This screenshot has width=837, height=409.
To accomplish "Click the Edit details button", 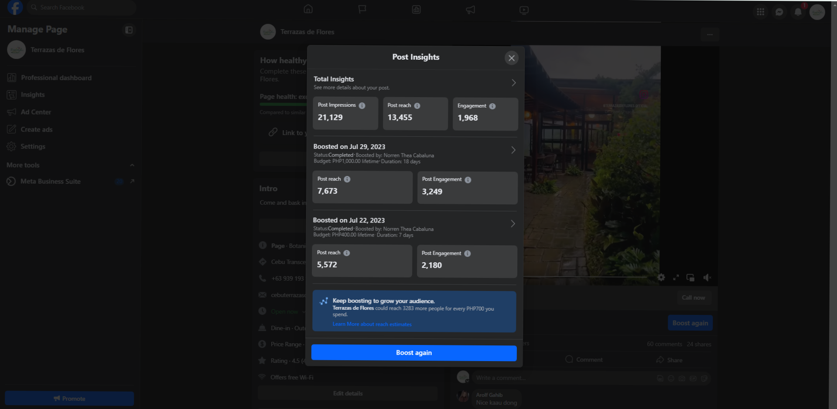I will click(x=348, y=394).
